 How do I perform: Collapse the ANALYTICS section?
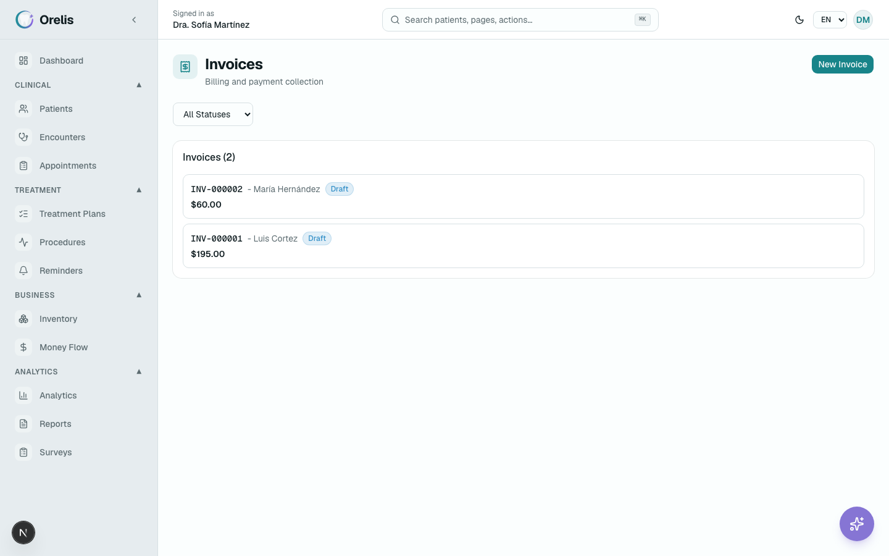pos(78,371)
